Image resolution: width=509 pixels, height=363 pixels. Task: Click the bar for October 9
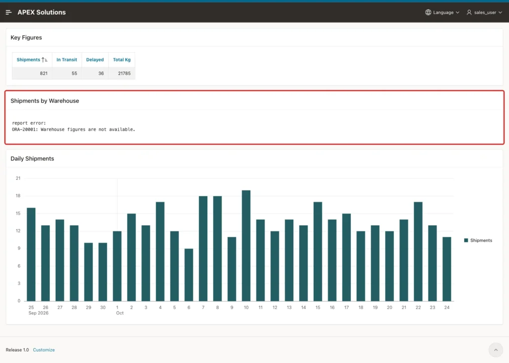coord(232,269)
